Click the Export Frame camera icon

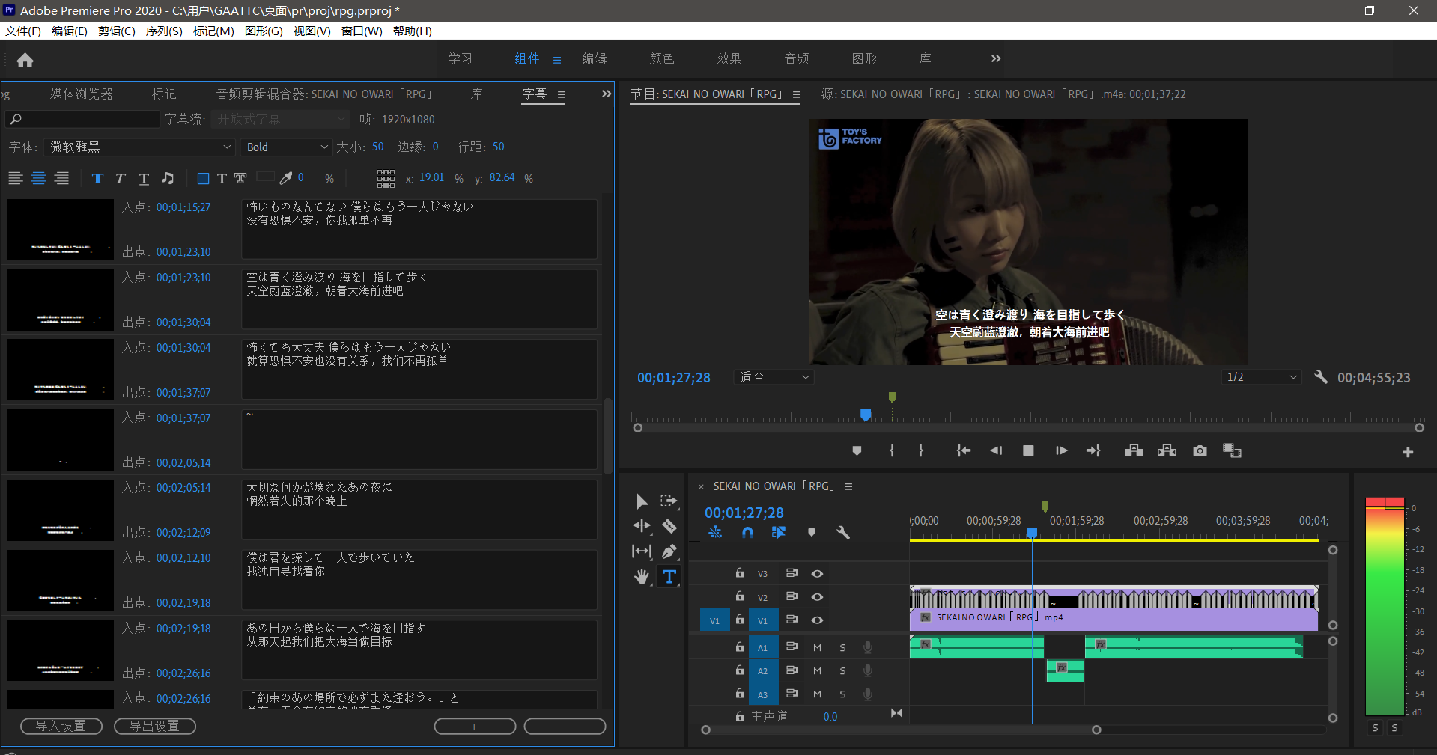coord(1200,450)
